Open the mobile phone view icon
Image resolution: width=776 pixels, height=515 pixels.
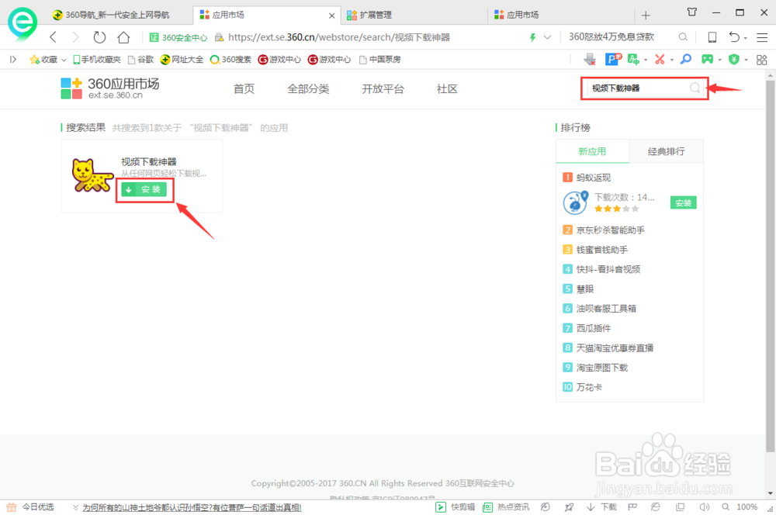pyautogui.click(x=712, y=37)
